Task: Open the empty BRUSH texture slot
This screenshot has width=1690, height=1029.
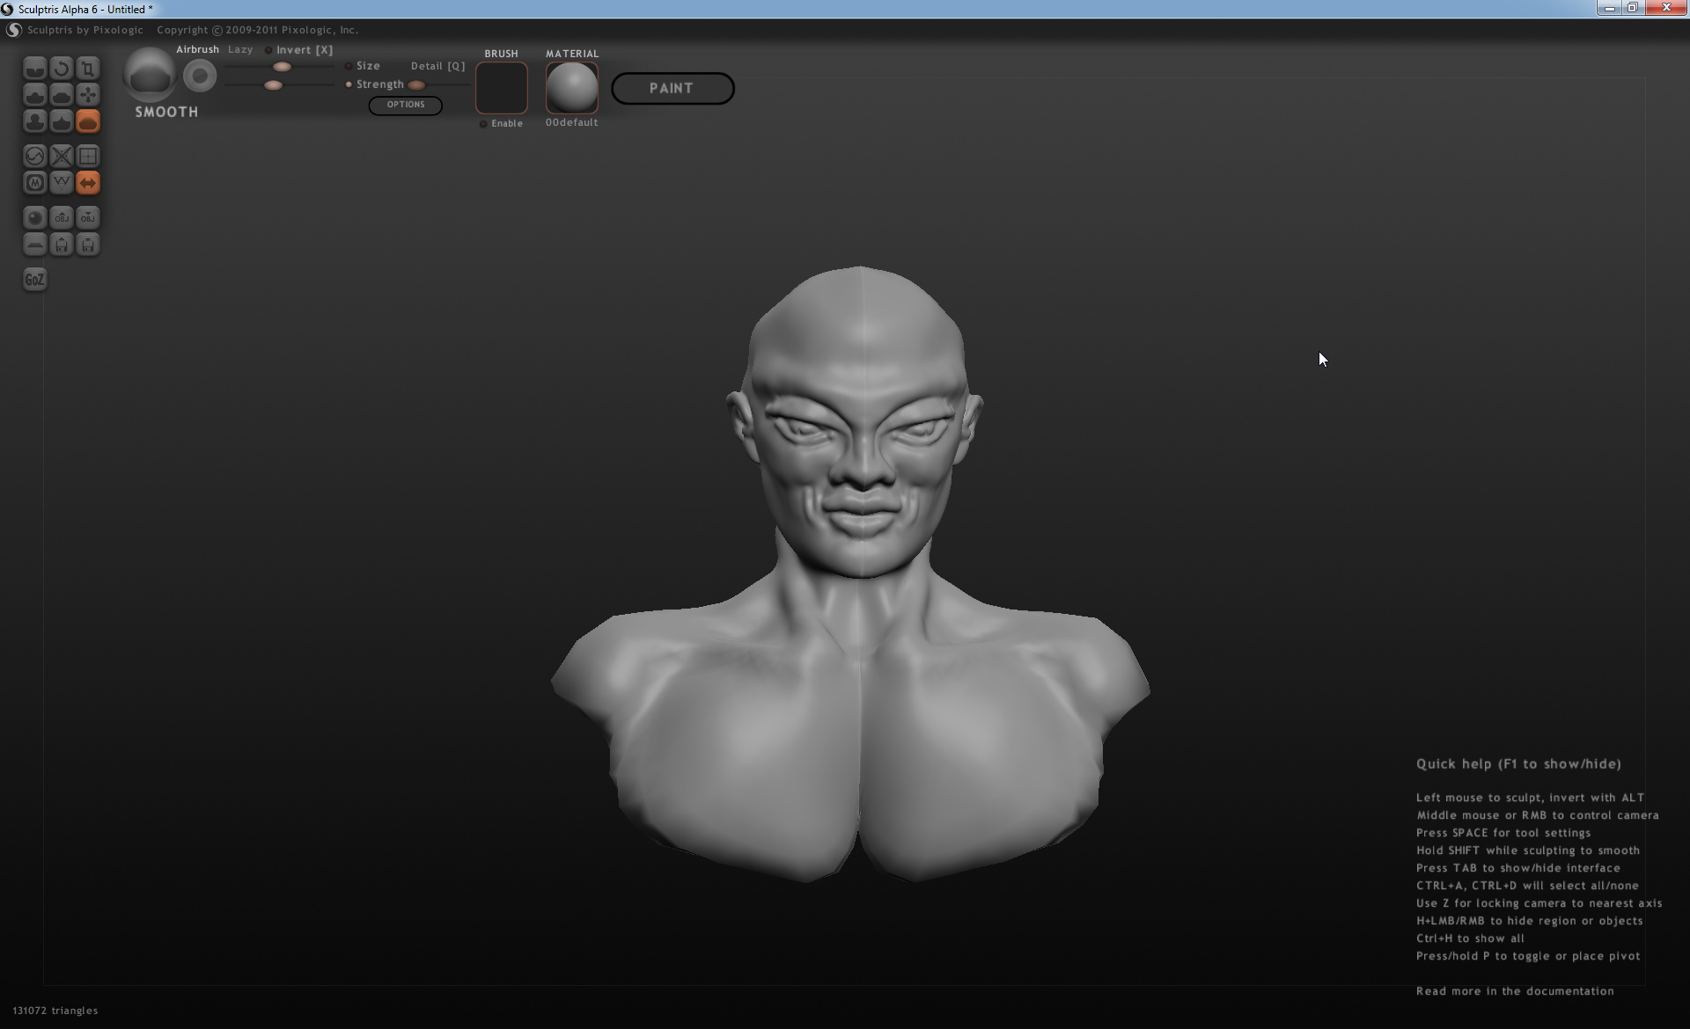Action: (x=502, y=88)
